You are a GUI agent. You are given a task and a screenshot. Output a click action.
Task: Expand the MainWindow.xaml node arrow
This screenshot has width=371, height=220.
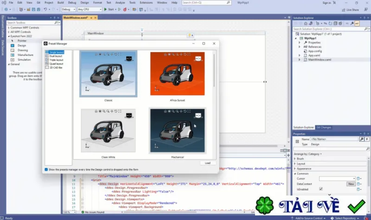300,60
